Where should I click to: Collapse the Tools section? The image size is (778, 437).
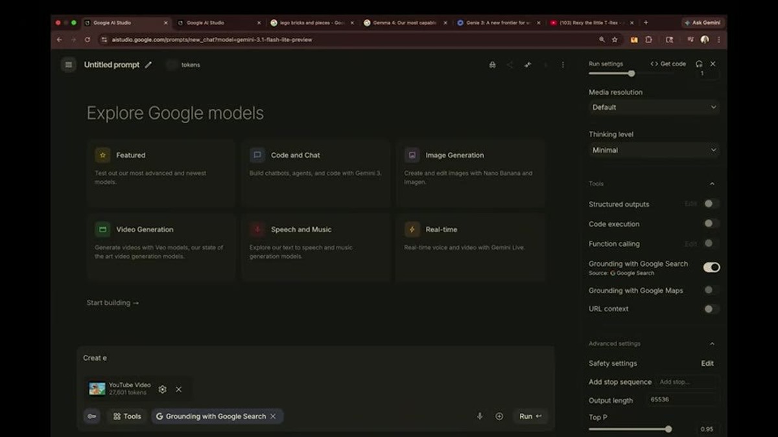click(712, 184)
